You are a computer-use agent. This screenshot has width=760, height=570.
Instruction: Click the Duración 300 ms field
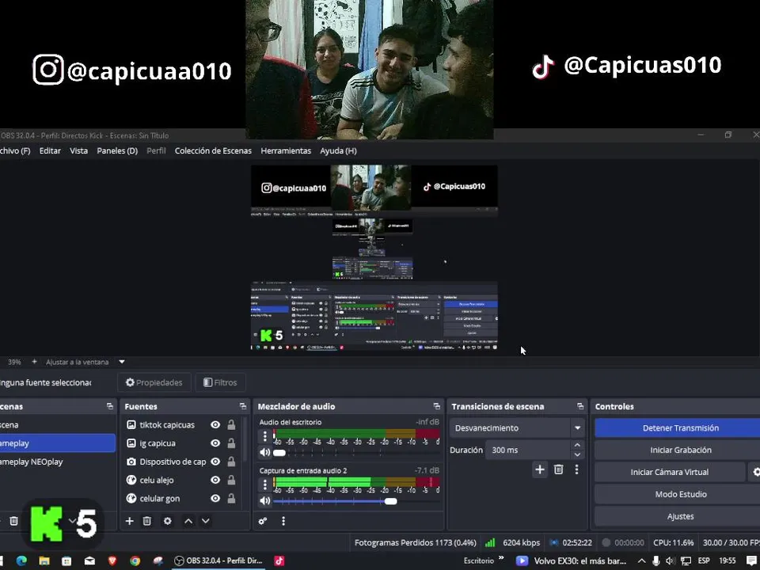pos(528,450)
